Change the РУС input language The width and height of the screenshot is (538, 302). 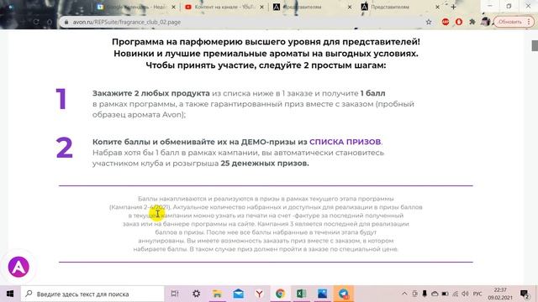[477, 294]
